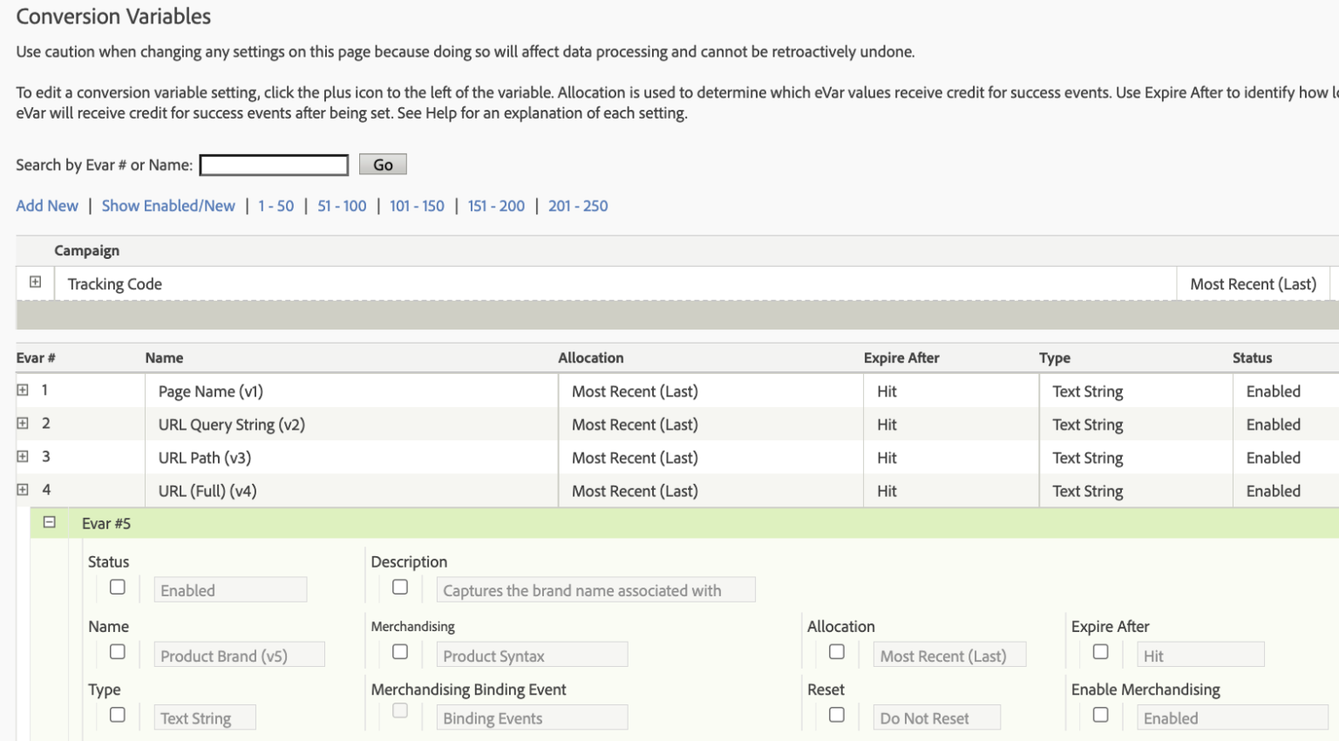Click the Add New link

(47, 206)
